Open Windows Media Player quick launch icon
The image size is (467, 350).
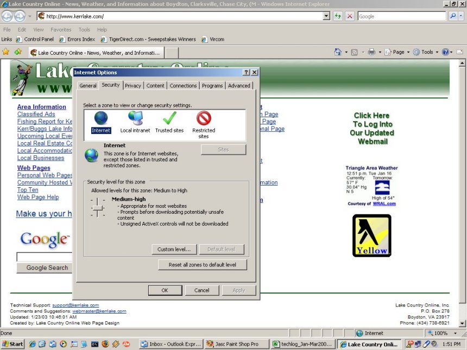(63, 344)
